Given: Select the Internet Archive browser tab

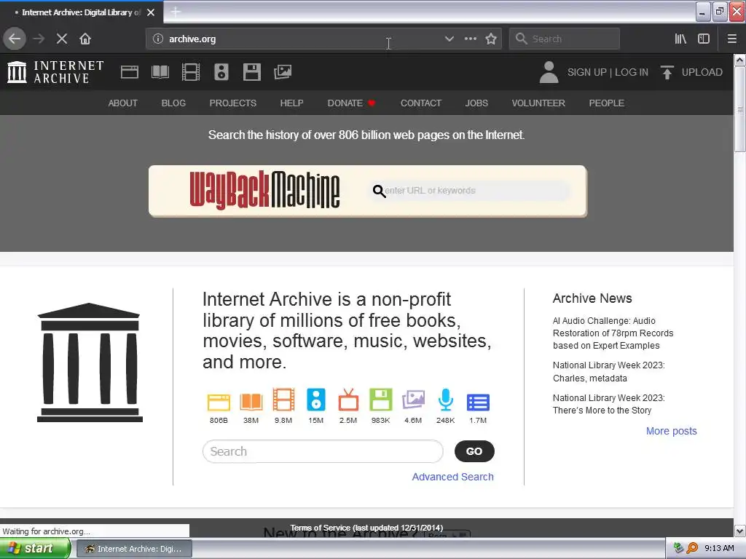Looking at the screenshot, I should point(81,12).
